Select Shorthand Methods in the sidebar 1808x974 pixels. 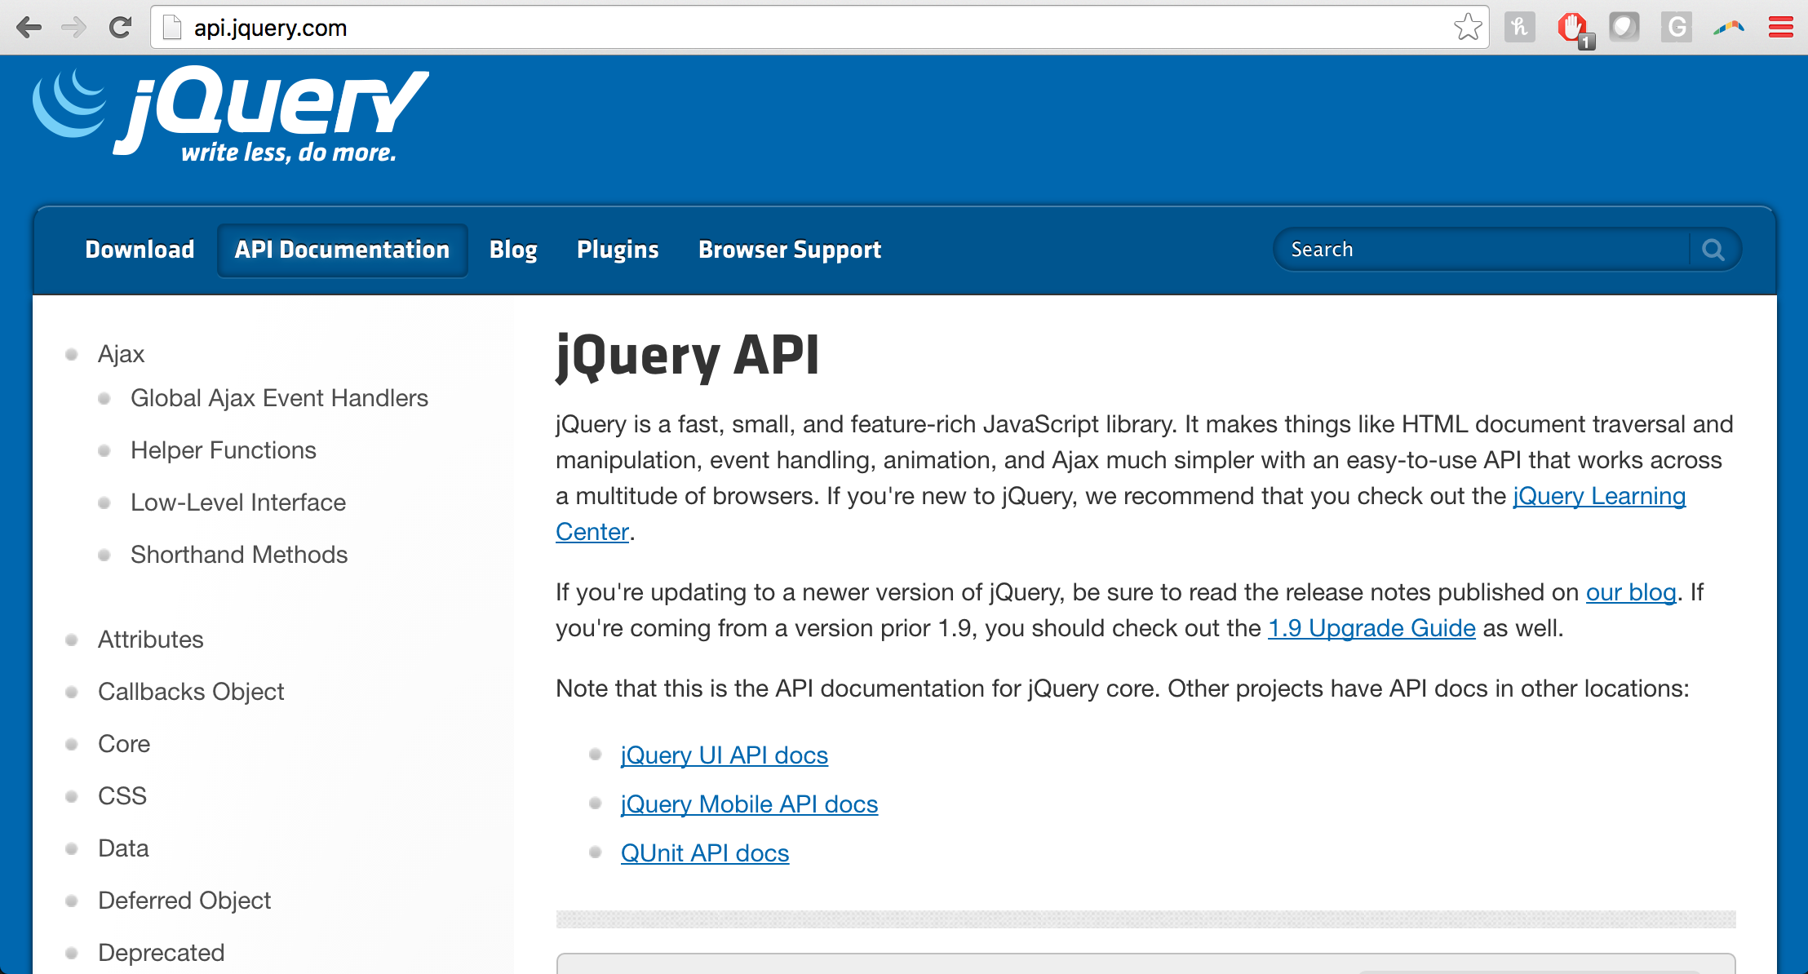[x=239, y=555]
